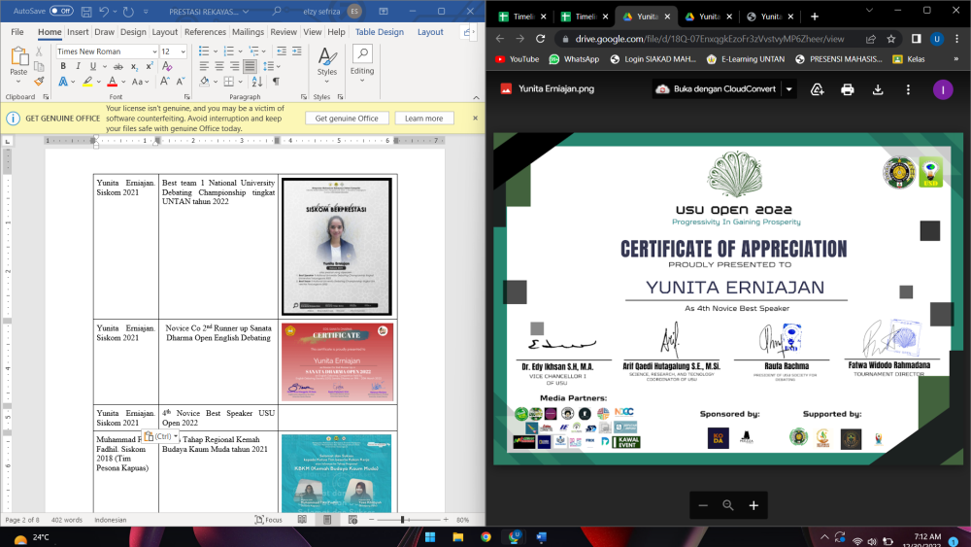
Task: Click the Save icon in Word title bar
Action: 86,11
